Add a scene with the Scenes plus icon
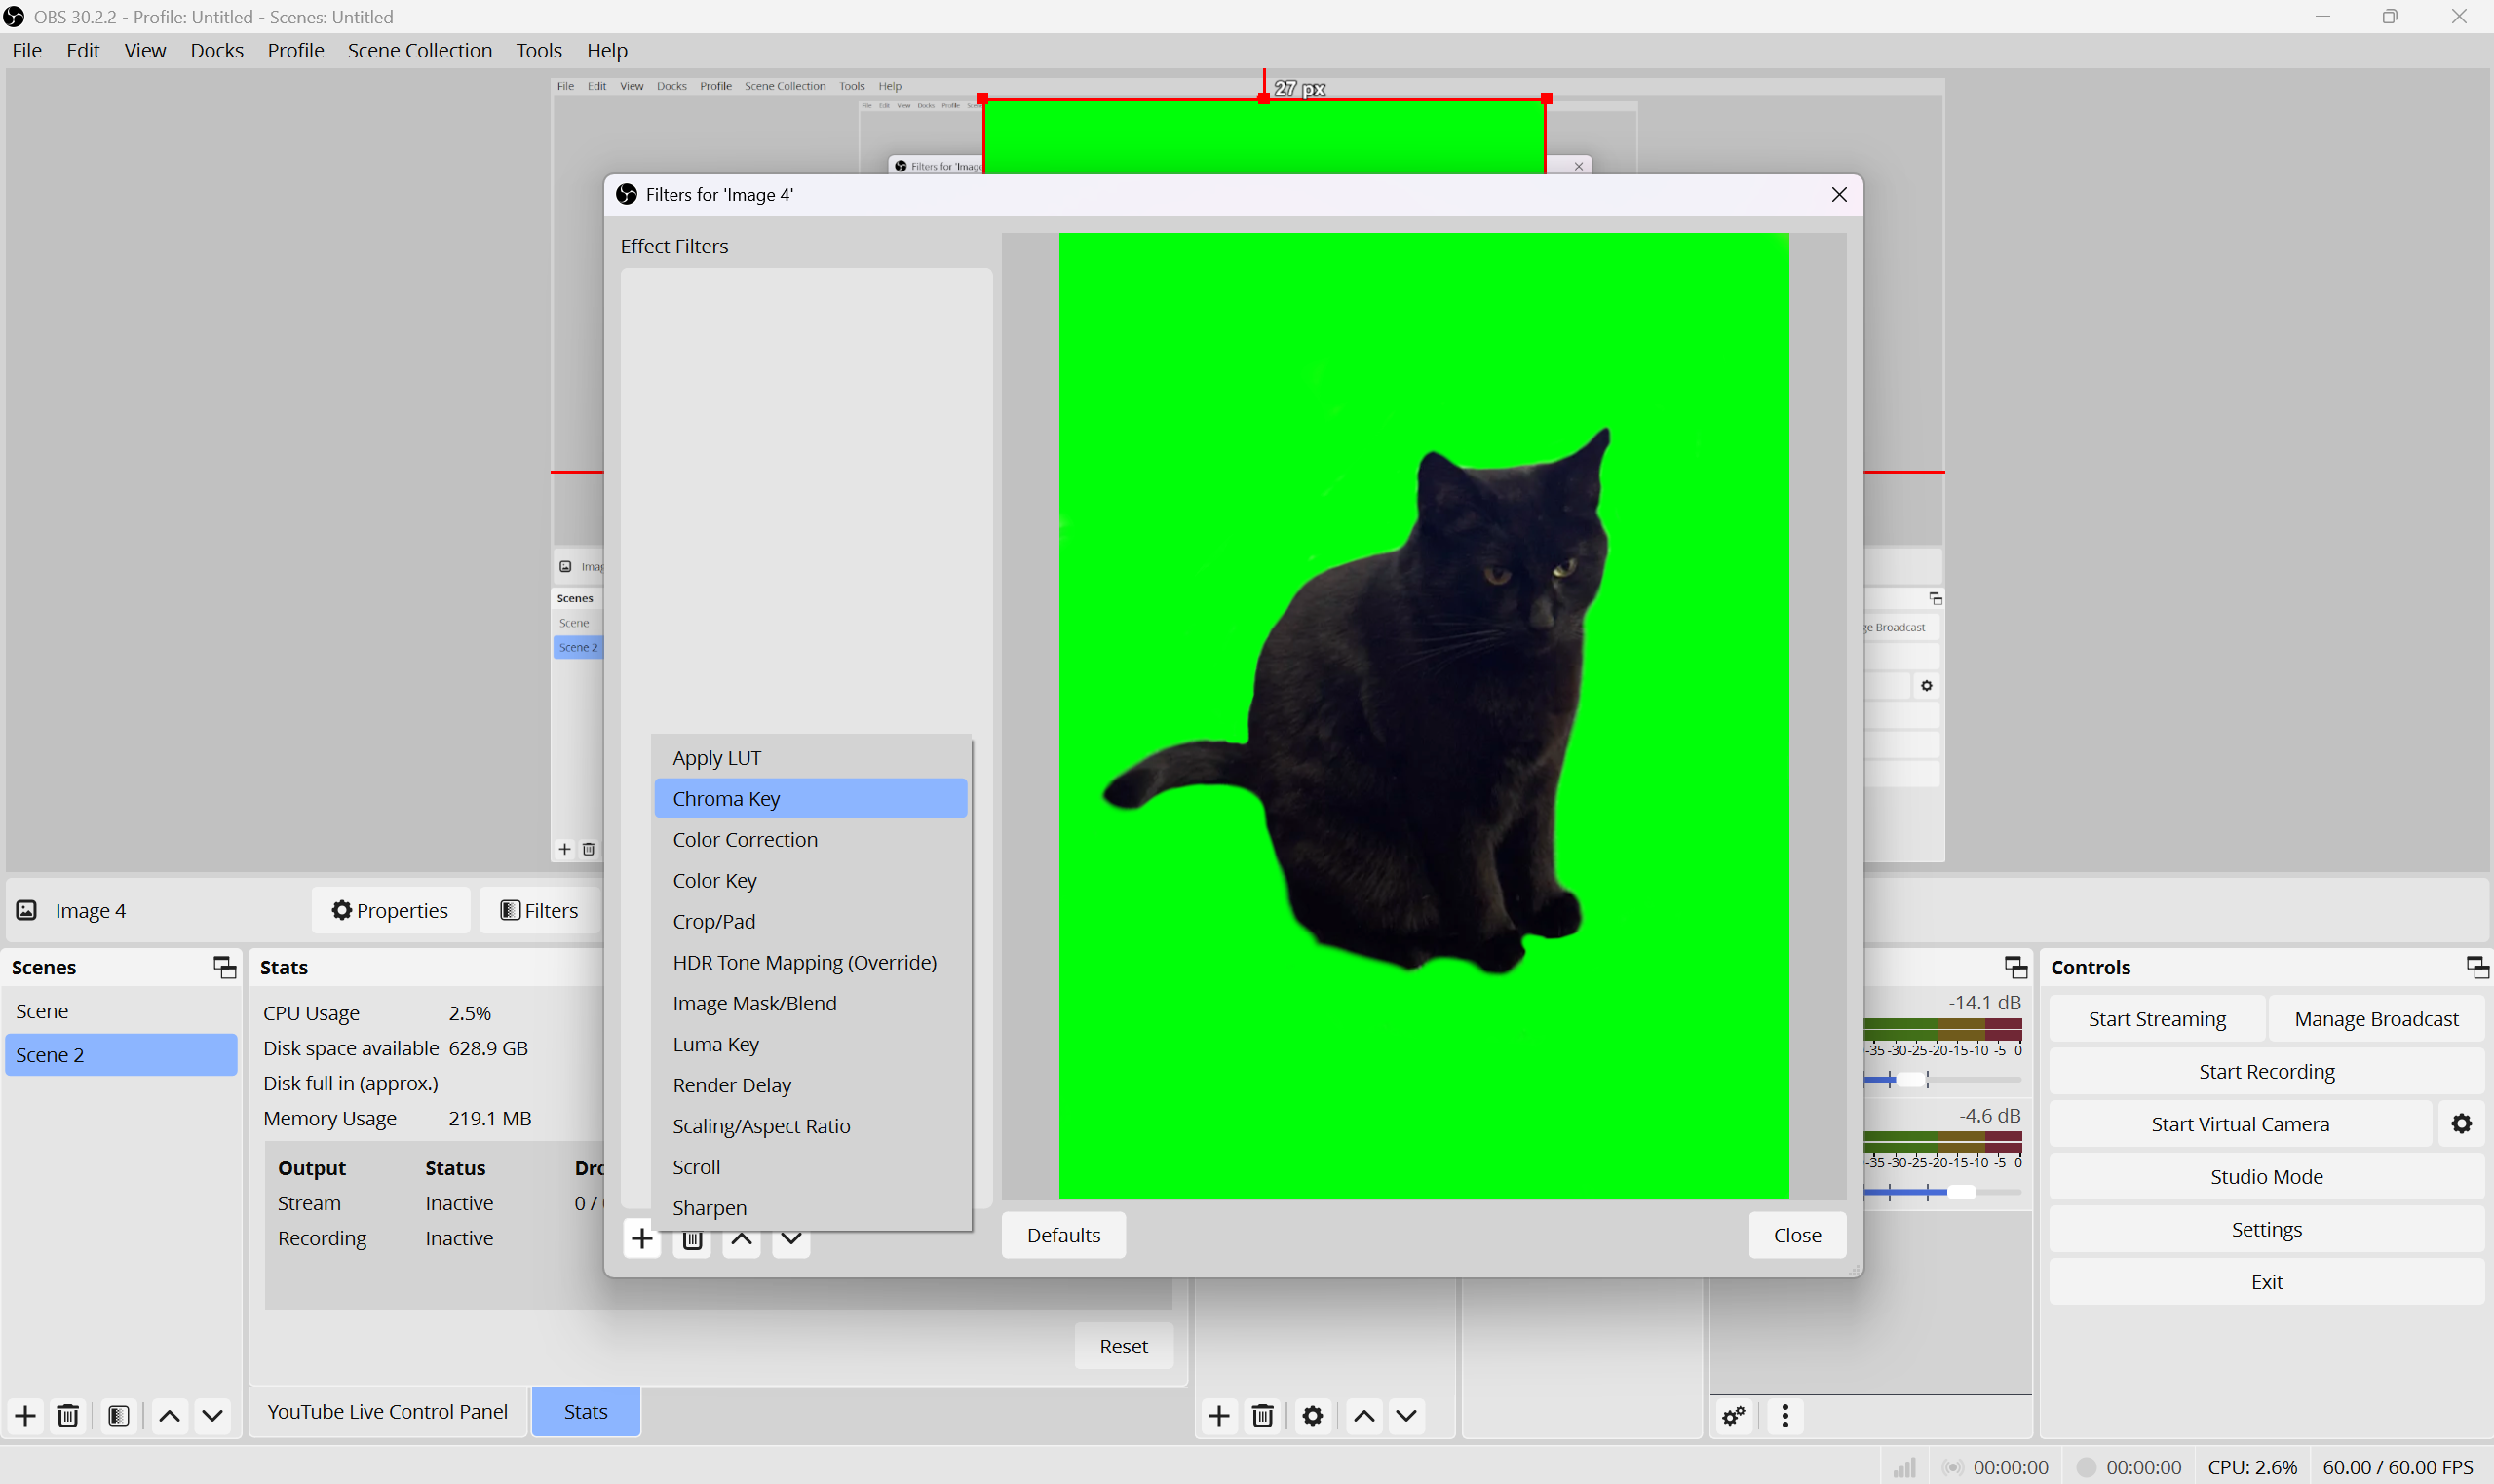Screen dimensions: 2494x1484 [25, 1416]
